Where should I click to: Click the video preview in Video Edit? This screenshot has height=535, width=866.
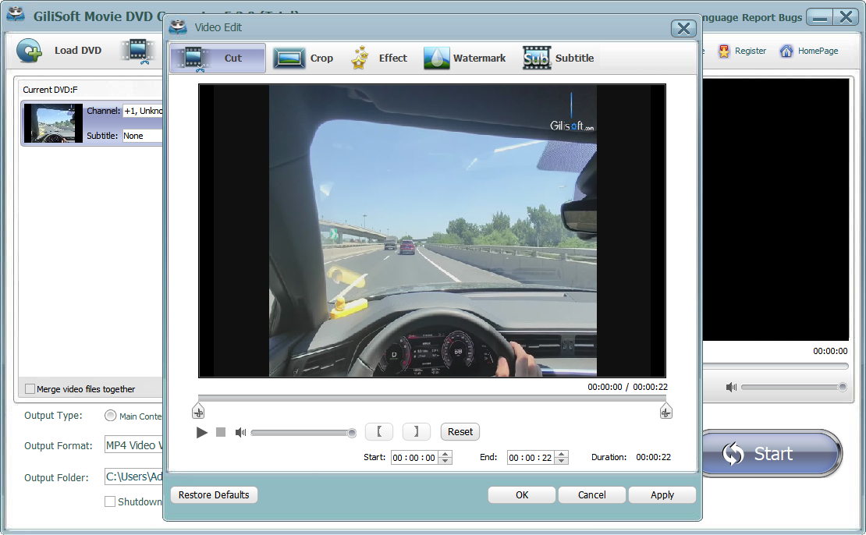tap(432, 231)
